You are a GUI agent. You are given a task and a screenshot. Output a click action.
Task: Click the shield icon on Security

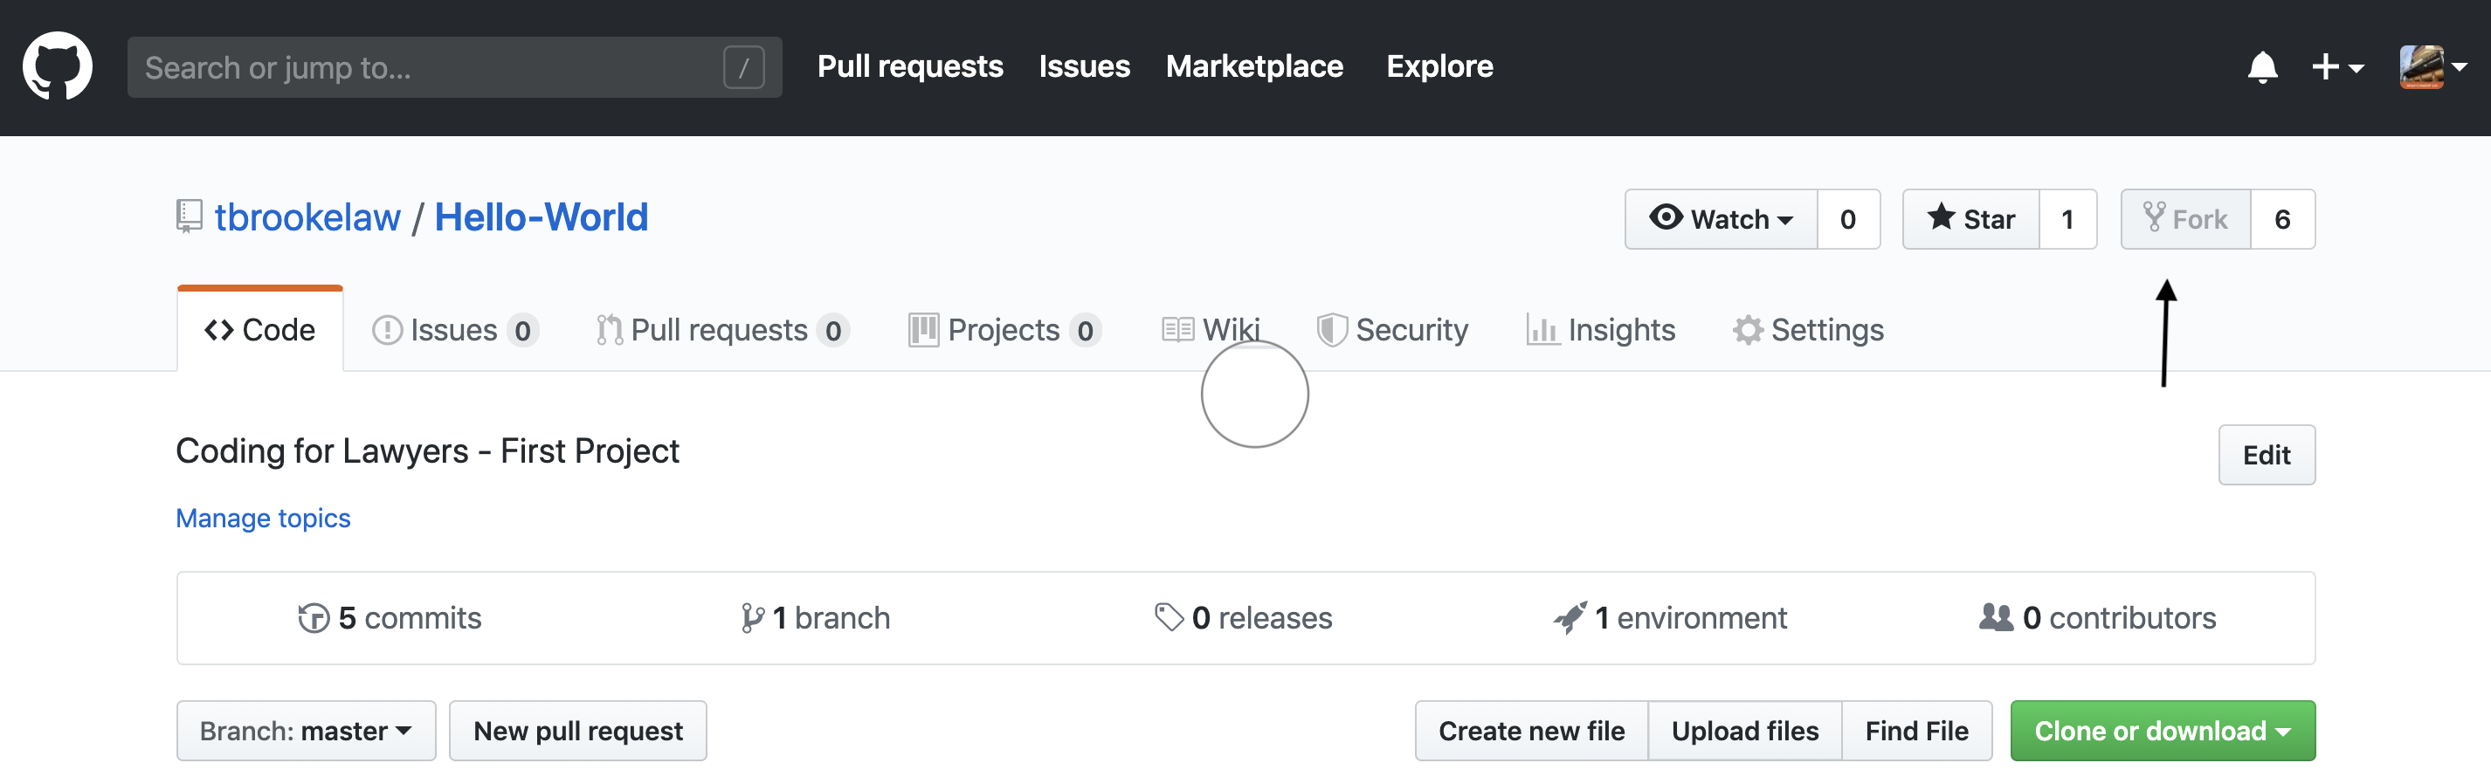(1333, 330)
